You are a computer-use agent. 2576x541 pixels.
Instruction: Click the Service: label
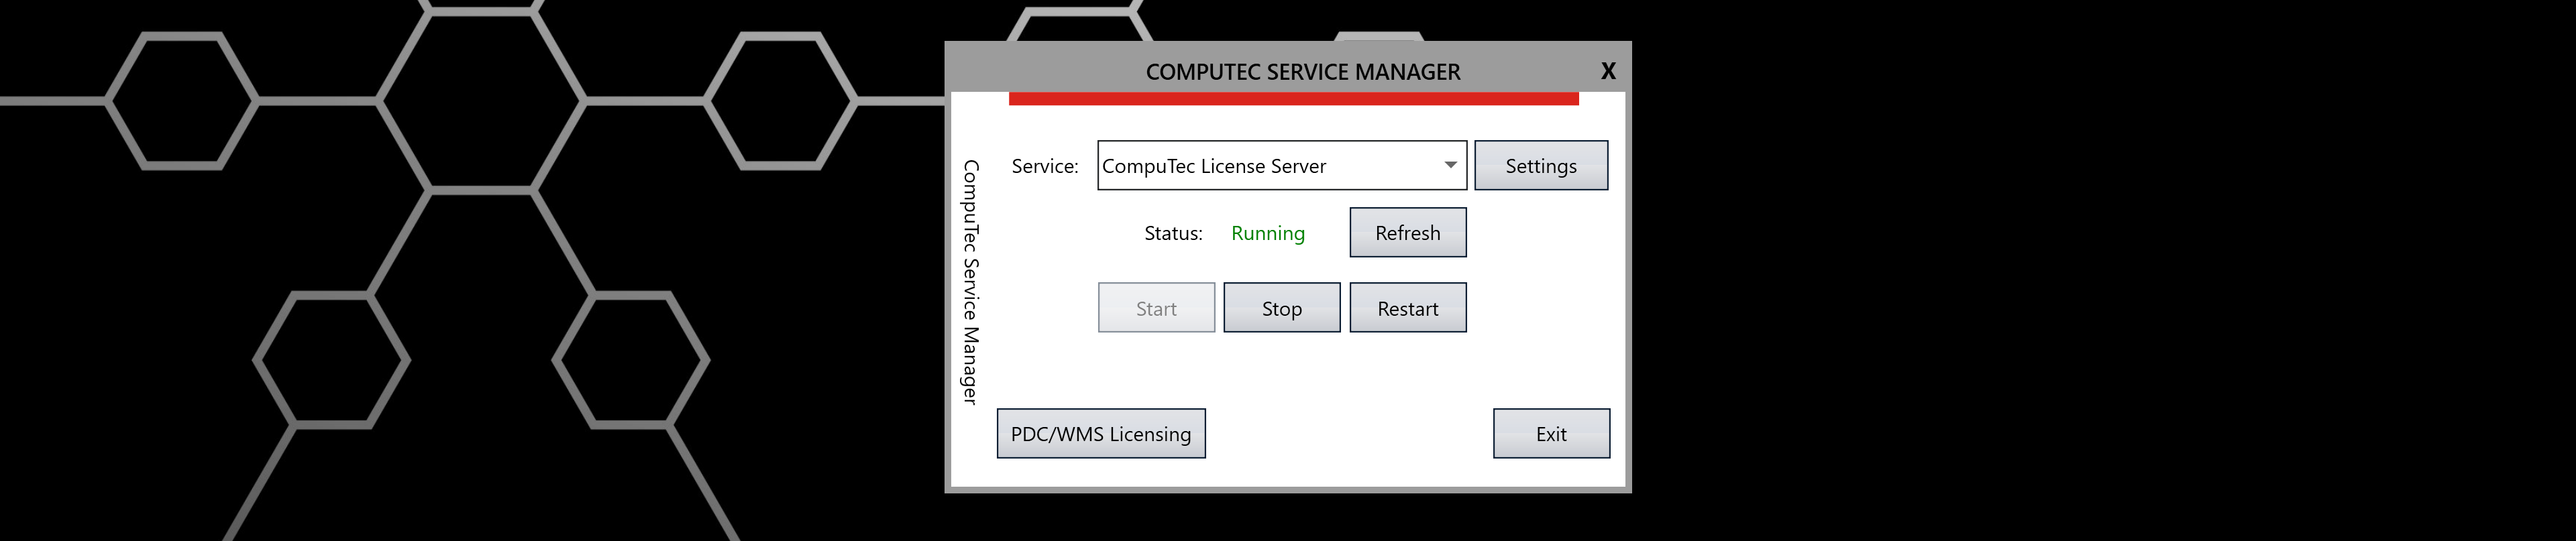click(1045, 166)
